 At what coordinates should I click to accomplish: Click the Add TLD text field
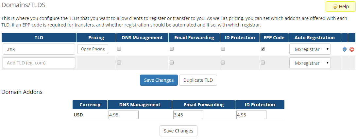pyautogui.click(x=39, y=63)
